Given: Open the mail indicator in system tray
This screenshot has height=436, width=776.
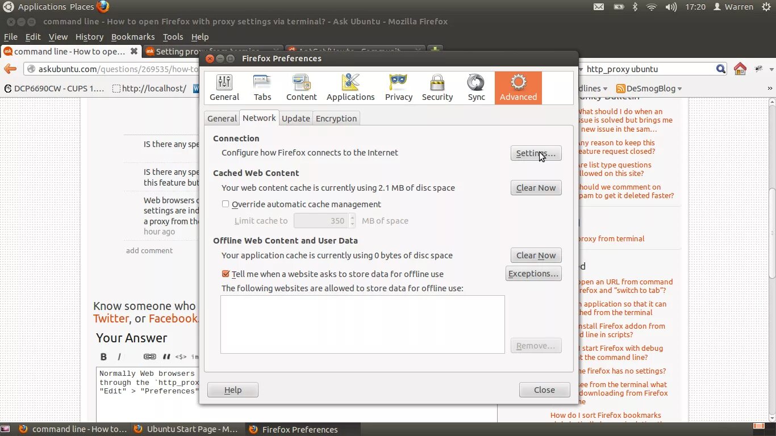Looking at the screenshot, I should 599,7.
